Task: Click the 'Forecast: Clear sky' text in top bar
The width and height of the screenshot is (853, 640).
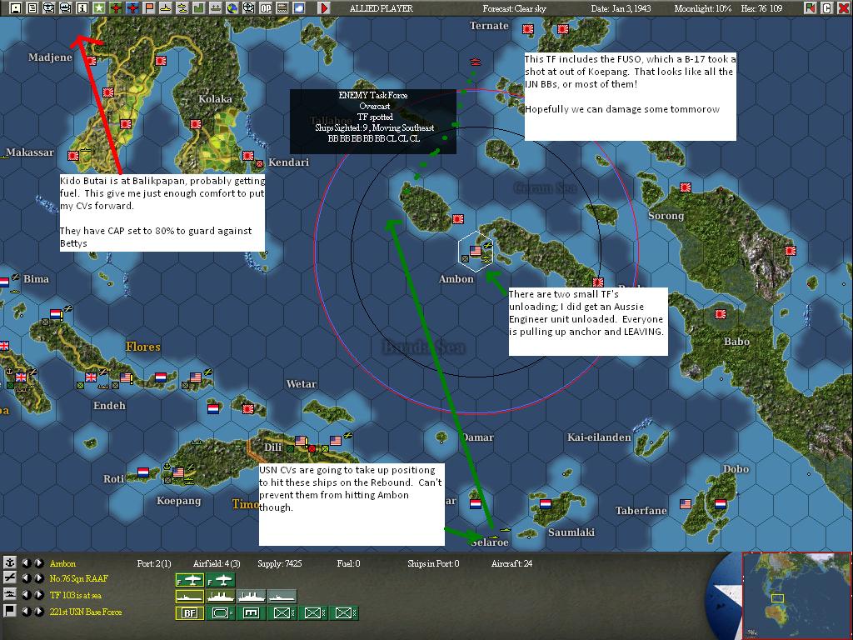Action: 514,8
